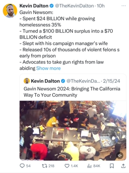
Task: Unmute the video with the speaker icon
Action: click(120, 155)
